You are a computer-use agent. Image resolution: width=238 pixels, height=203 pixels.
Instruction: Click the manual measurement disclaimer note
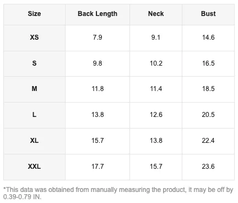click(x=118, y=193)
